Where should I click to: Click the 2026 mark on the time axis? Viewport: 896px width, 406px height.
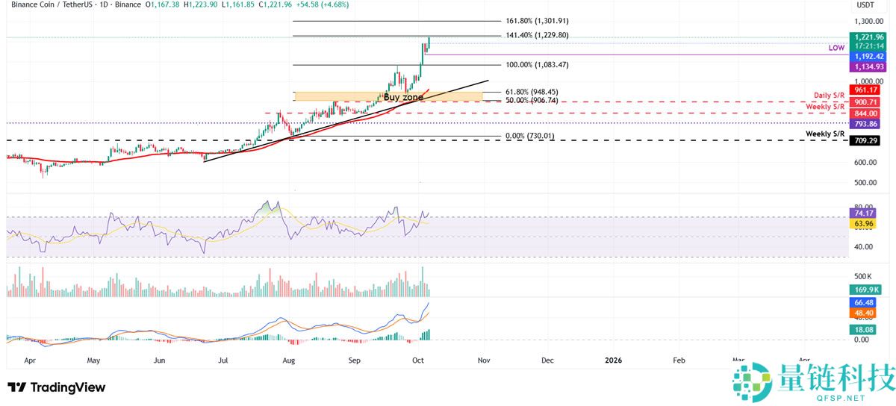pos(613,360)
